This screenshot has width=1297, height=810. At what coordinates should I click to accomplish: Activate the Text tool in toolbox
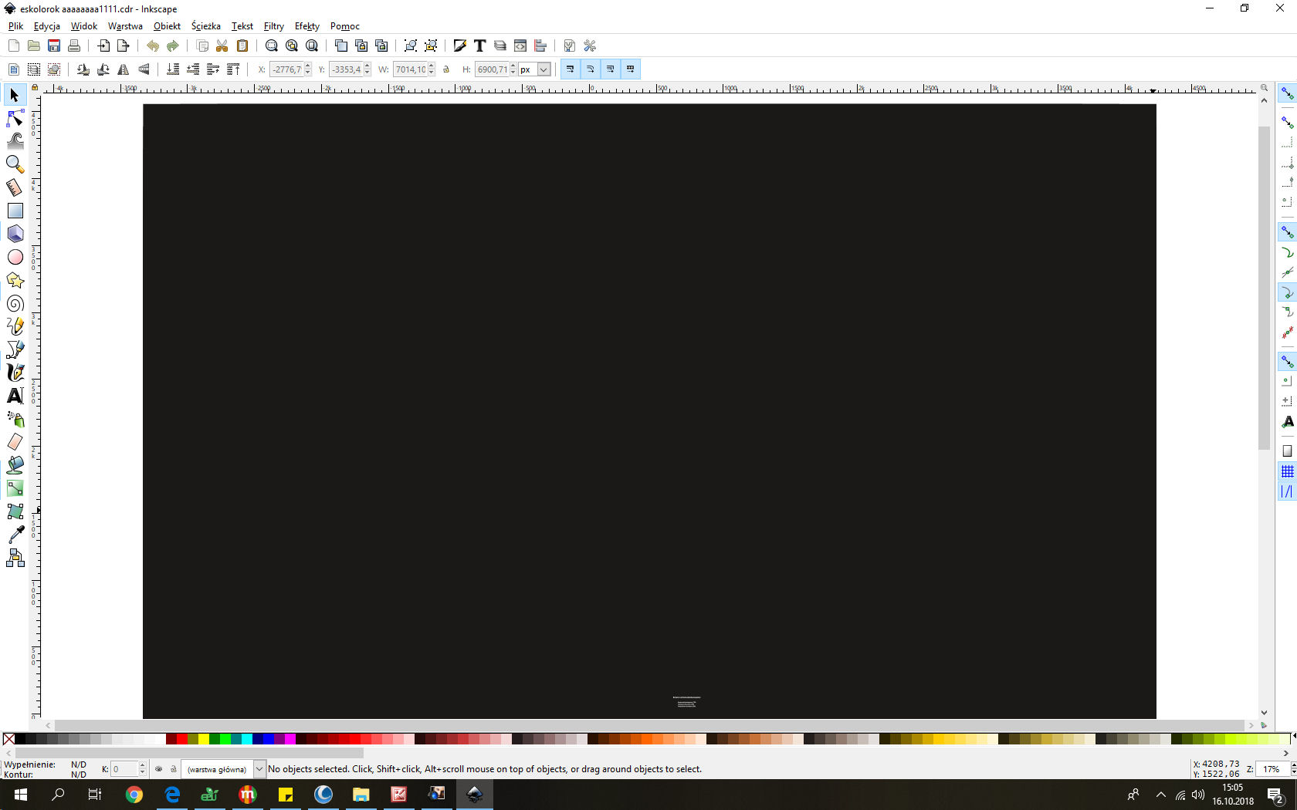[15, 396]
